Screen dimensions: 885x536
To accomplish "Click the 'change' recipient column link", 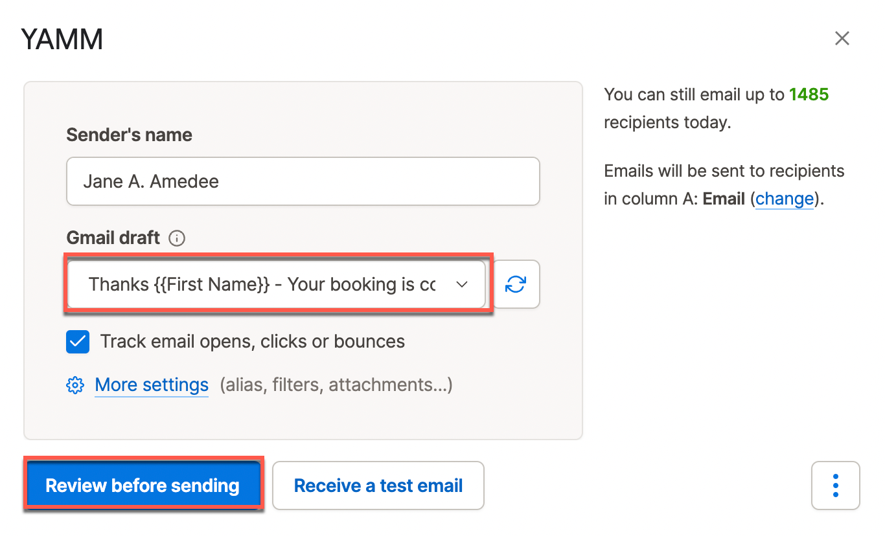I will tap(784, 199).
